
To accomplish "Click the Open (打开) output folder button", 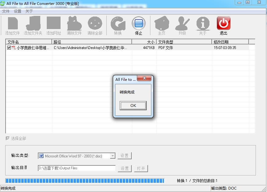I will pos(141,168).
